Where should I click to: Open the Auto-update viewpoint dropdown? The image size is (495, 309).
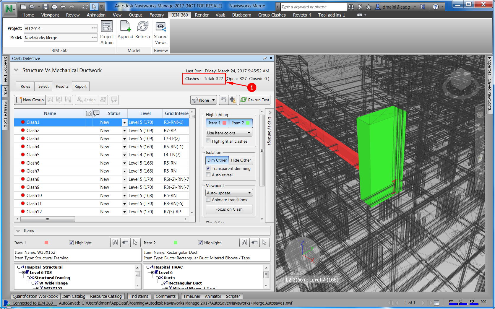pyautogui.click(x=229, y=193)
